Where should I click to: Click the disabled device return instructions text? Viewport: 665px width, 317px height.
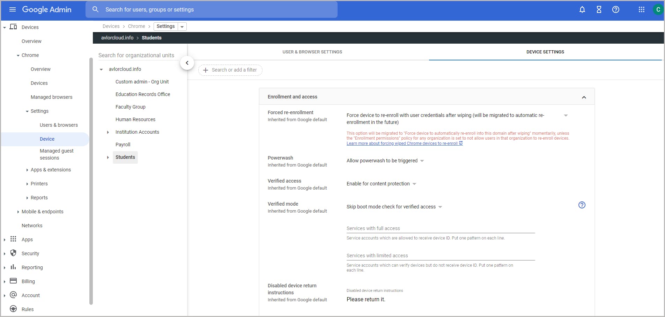[x=366, y=299]
